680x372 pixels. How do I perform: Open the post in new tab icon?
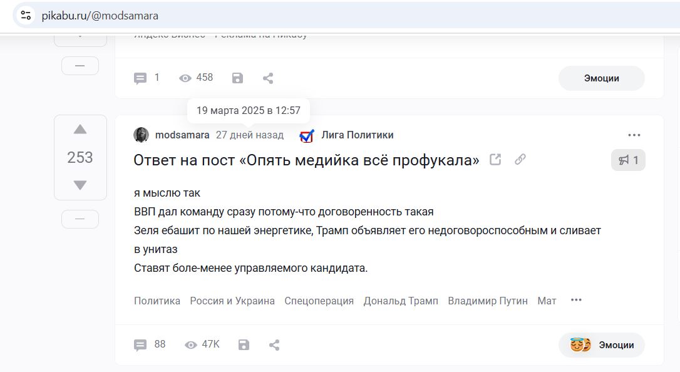click(x=495, y=160)
